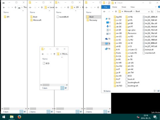The height and width of the screenshot is (120, 160).
Task: Open File Explorer in the taskbar
Action: pos(12,117)
